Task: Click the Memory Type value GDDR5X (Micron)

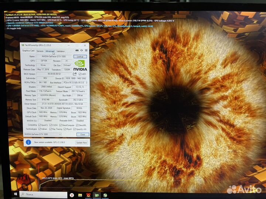Action: click(48, 95)
